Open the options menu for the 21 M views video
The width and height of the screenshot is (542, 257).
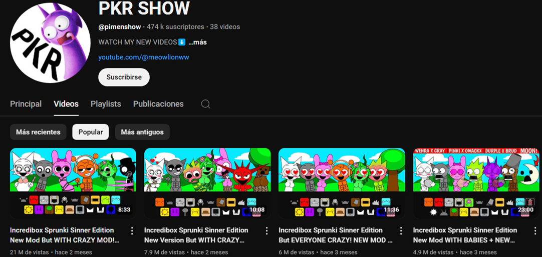132,230
